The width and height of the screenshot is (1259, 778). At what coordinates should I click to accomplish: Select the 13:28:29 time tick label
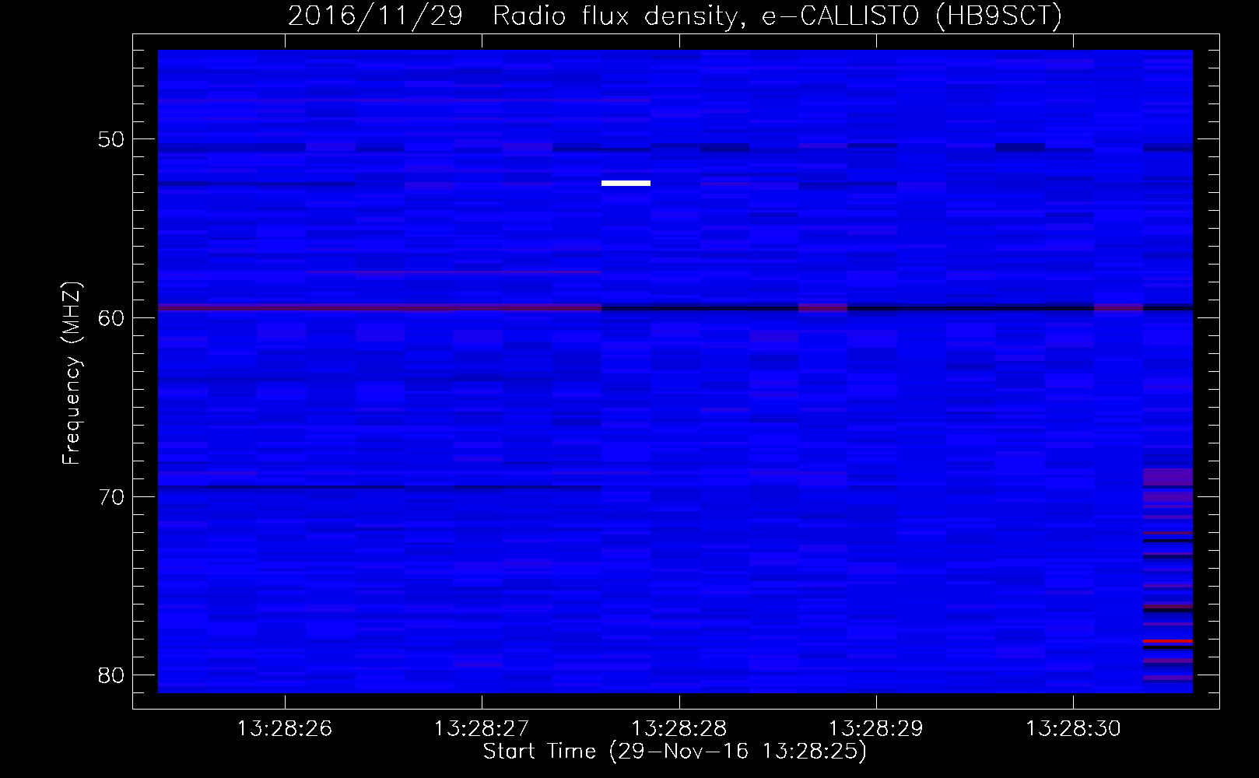pyautogui.click(x=876, y=728)
